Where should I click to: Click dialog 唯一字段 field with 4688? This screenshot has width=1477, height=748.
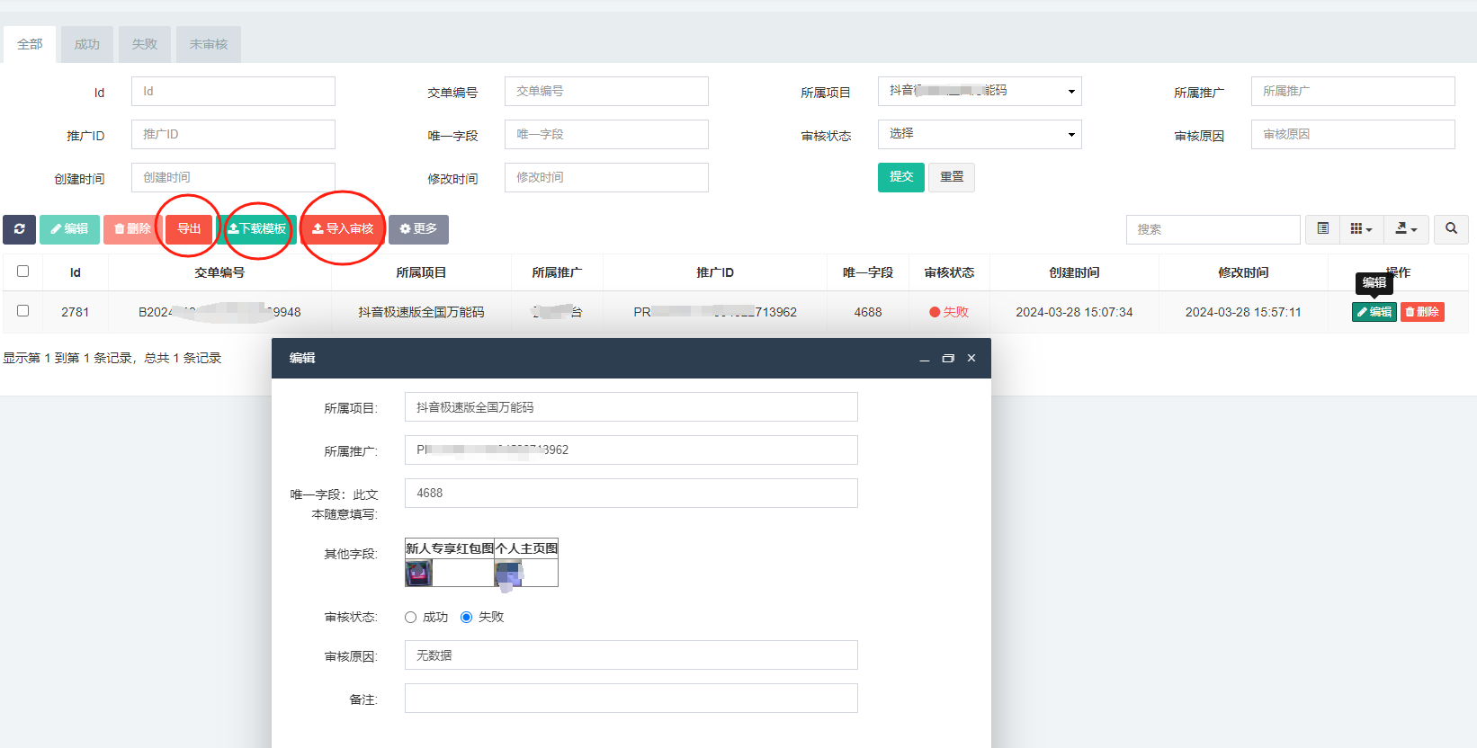(631, 494)
